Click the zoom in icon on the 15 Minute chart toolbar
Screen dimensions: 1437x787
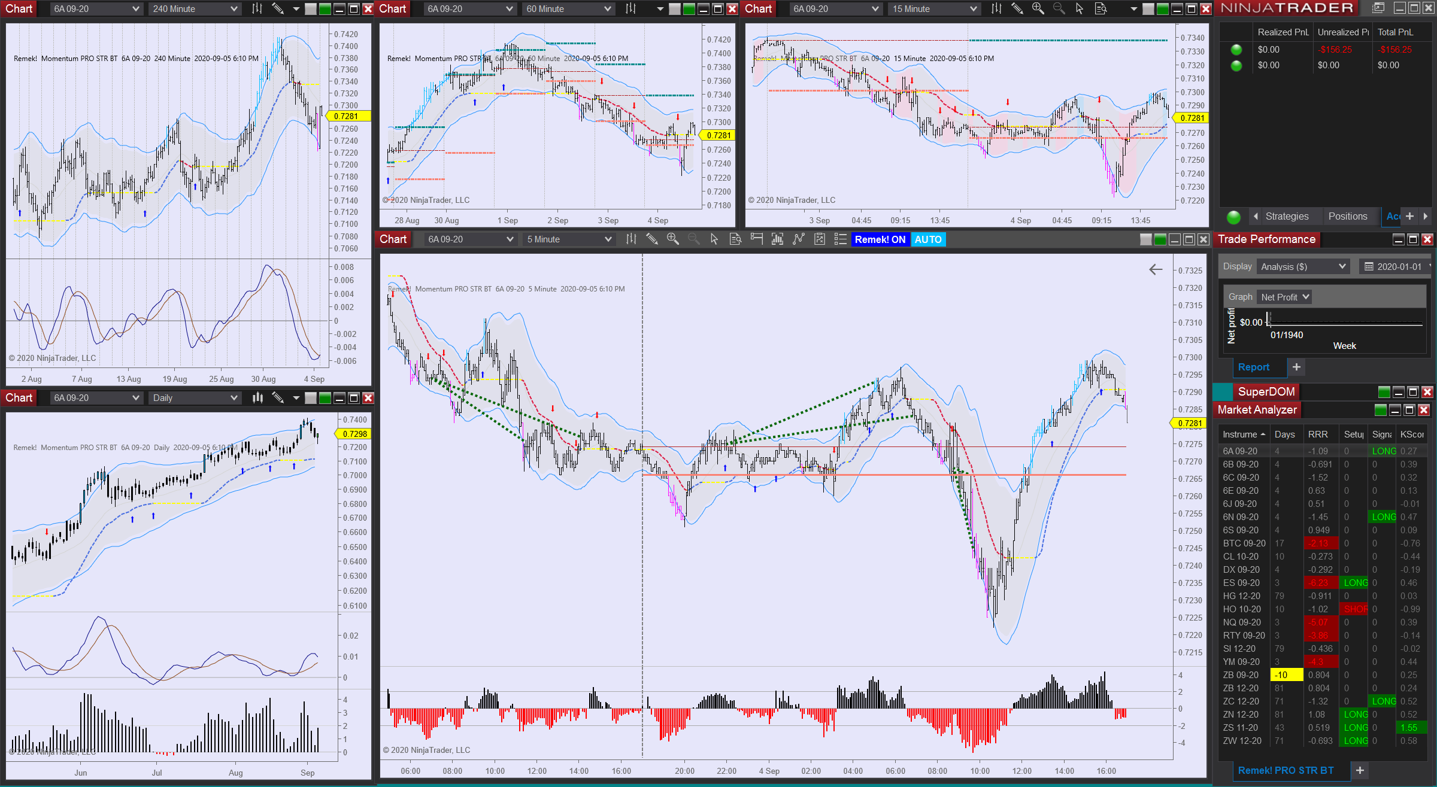[x=1038, y=9]
